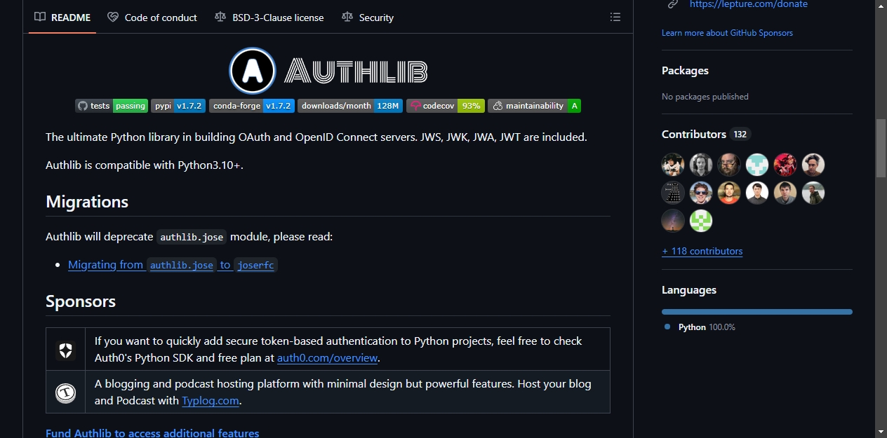Open the README outline menu icon
The height and width of the screenshot is (438, 887).
click(615, 17)
